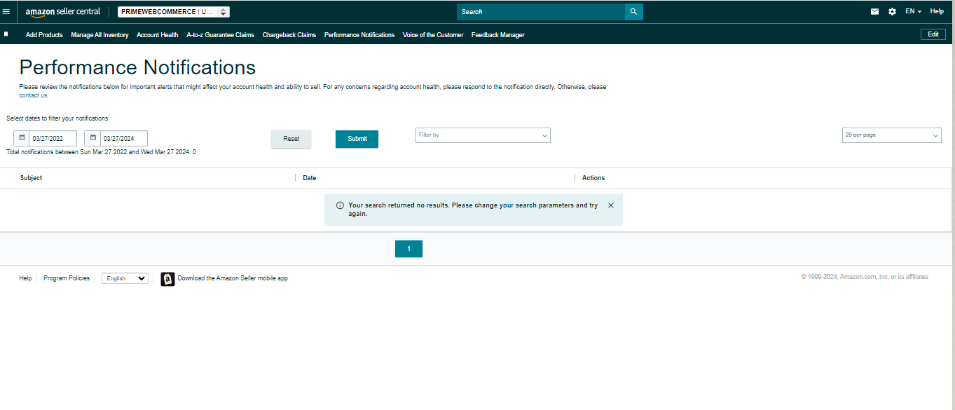Open the Help link in the header
The image size is (955, 410).
pos(937,12)
